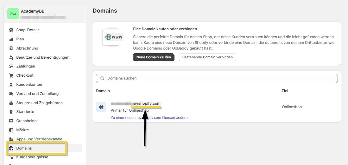This screenshot has width=348, height=165.
Task: Click the Zahlungen payments hand icon
Action: coord(11,66)
